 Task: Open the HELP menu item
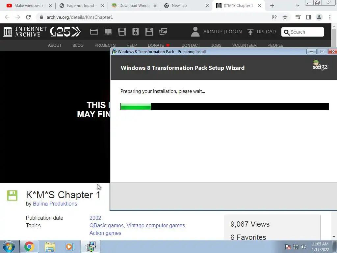tap(132, 45)
